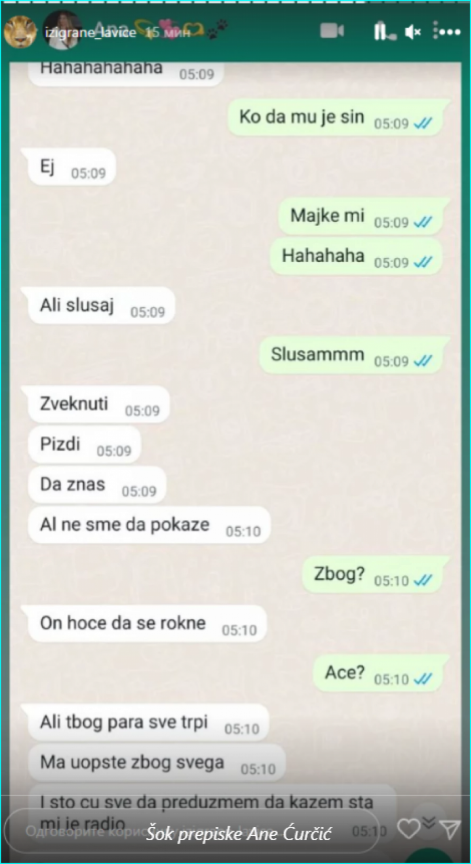
Task: Open the izigrane_lavice profile avatar
Action: click(20, 31)
